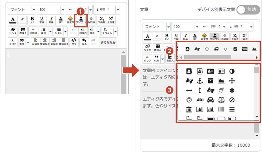Toggle italic (斜体) in left editor
This screenshot has height=152, width=262.
pos(51,20)
